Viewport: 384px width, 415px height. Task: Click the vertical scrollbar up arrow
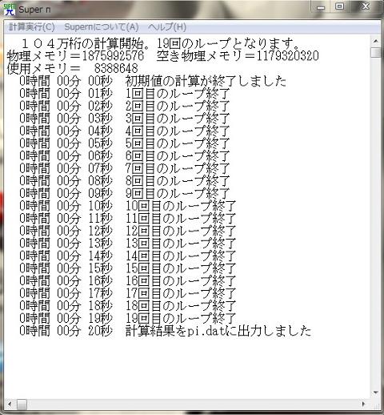376,41
